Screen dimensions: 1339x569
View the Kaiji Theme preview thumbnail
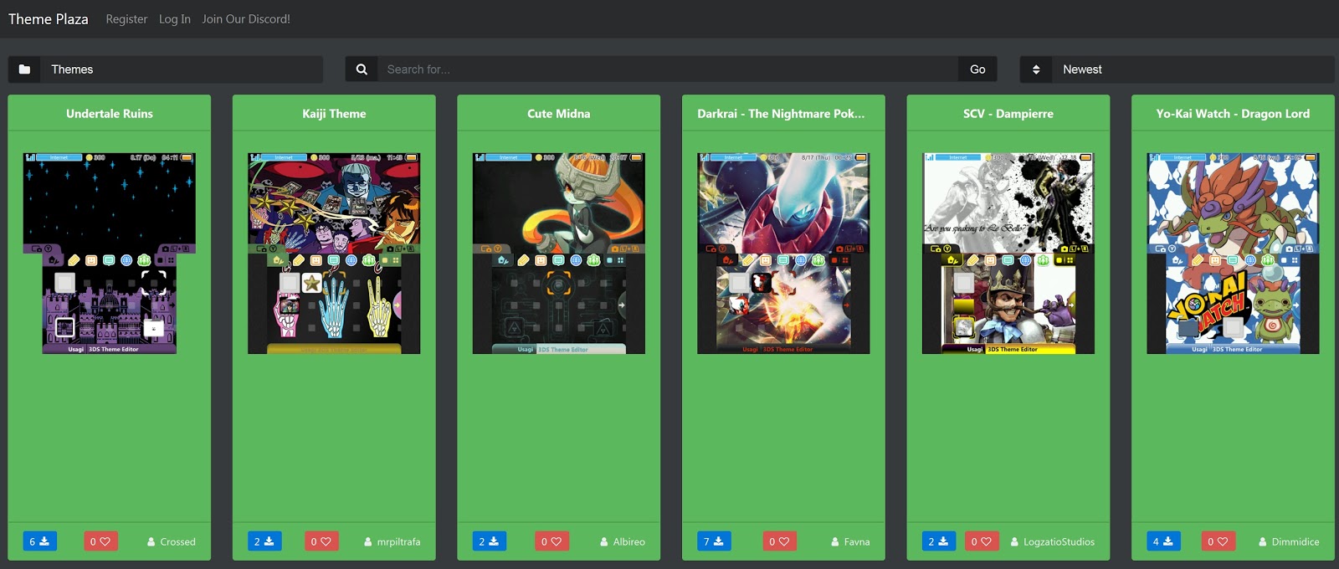point(334,253)
